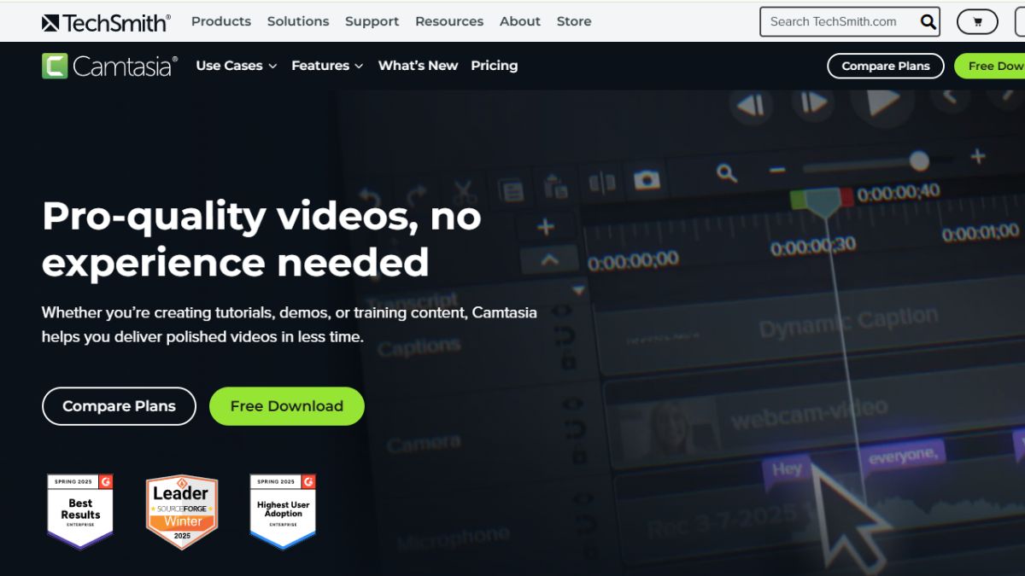1025x576 pixels.
Task: Open the What's New page
Action: pyautogui.click(x=418, y=66)
